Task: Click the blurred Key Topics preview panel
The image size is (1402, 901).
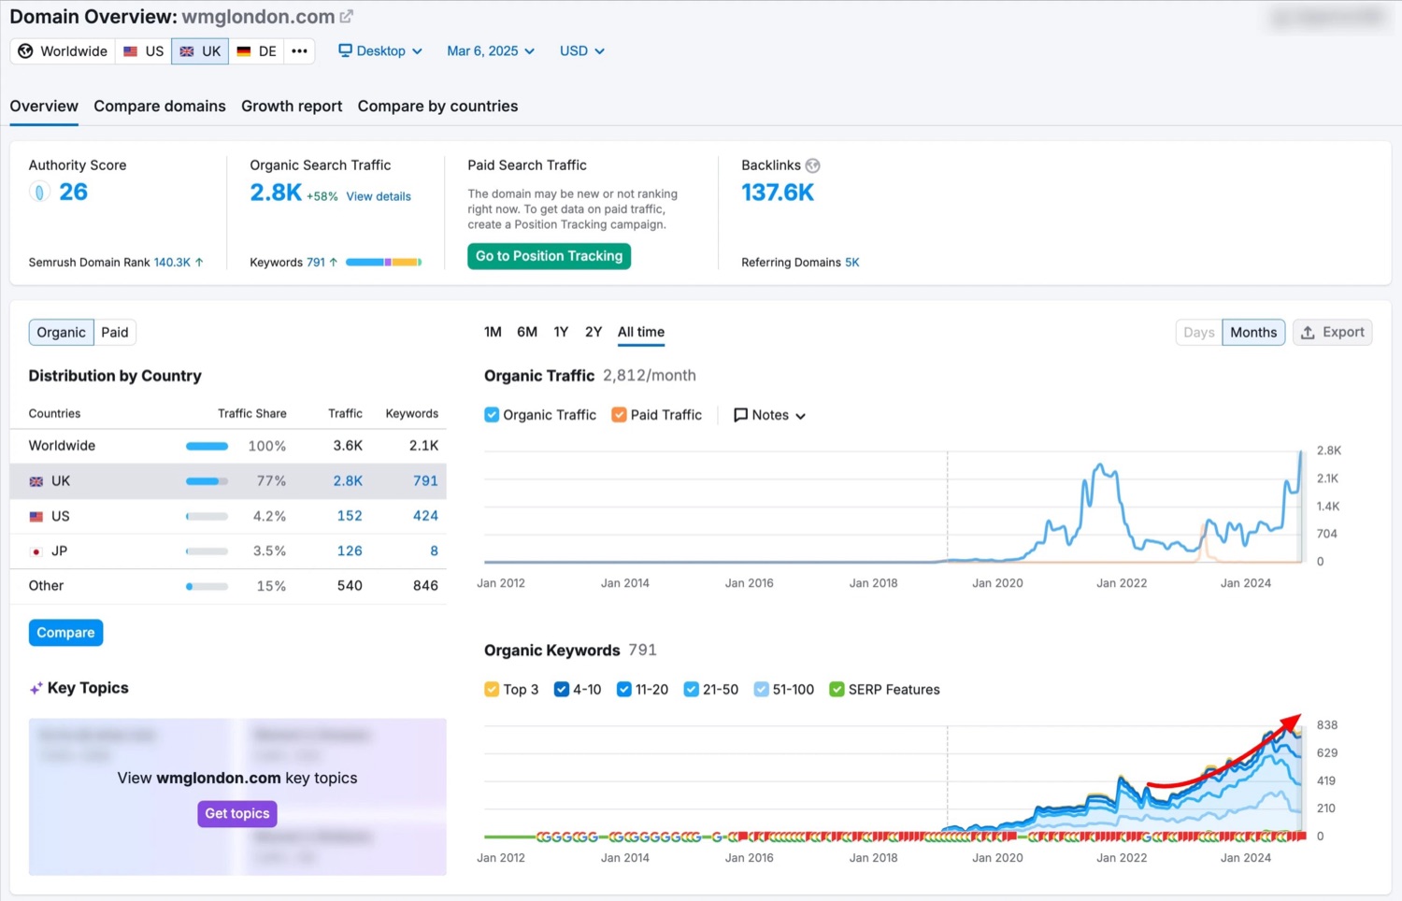Action: tap(237, 797)
